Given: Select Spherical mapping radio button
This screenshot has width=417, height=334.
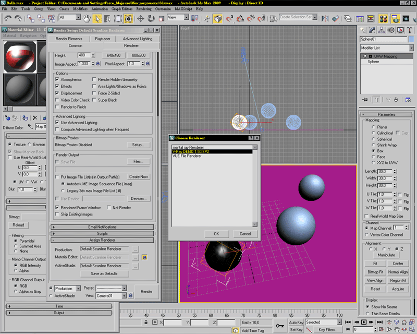Looking at the screenshot, I should (373, 139).
